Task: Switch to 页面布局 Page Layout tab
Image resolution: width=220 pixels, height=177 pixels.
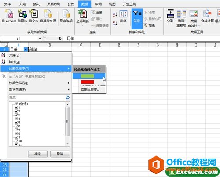Action: [53, 4]
